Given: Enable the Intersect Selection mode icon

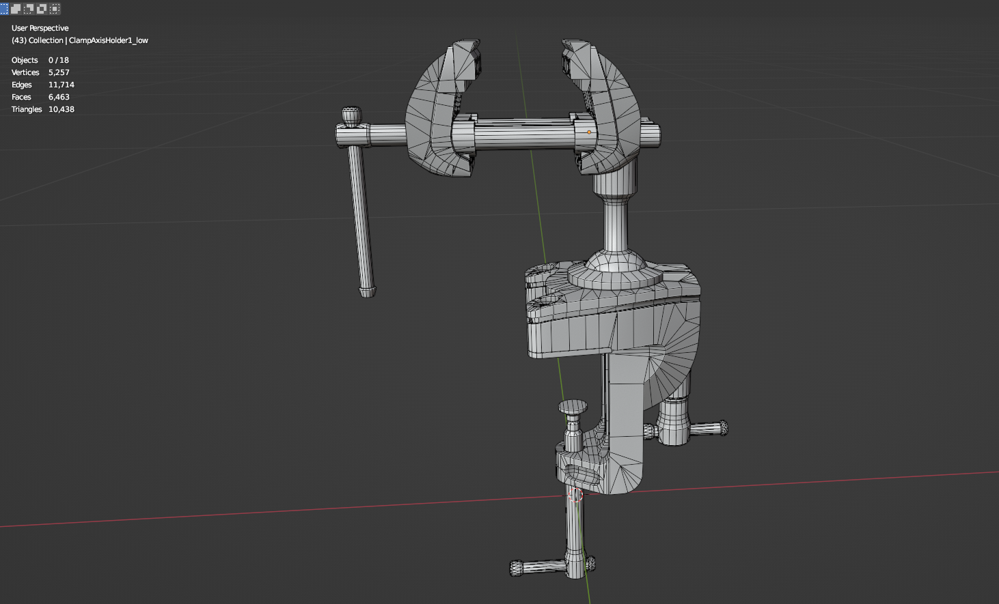Looking at the screenshot, I should click(55, 9).
